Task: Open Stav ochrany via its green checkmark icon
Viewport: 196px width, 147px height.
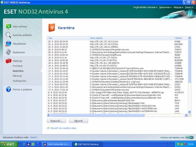Action: [8, 26]
